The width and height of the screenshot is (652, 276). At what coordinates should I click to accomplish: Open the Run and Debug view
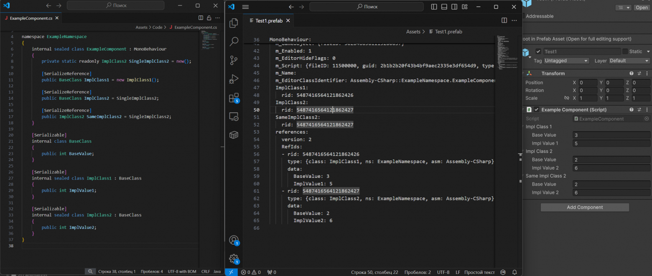coord(234,78)
